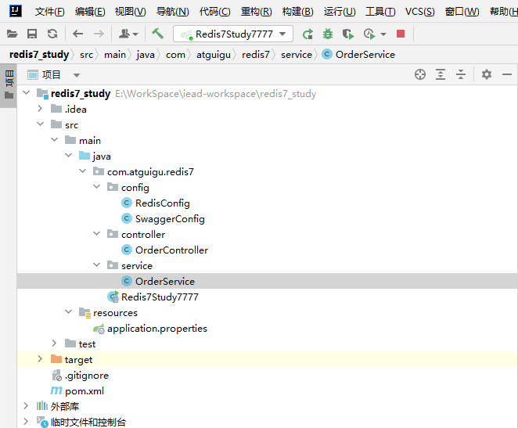Open profiler options dropdown arrow
518x428 pixels.
click(383, 34)
